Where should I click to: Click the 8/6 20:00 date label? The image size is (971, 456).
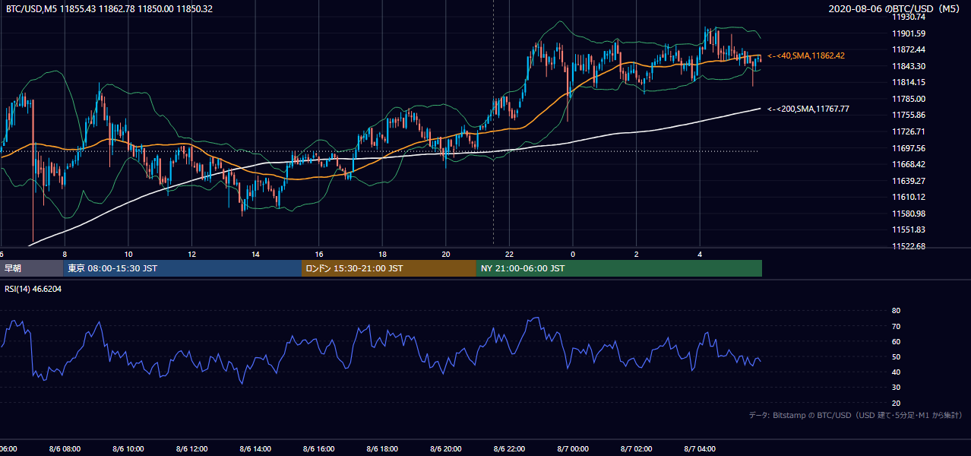pyautogui.click(x=446, y=449)
